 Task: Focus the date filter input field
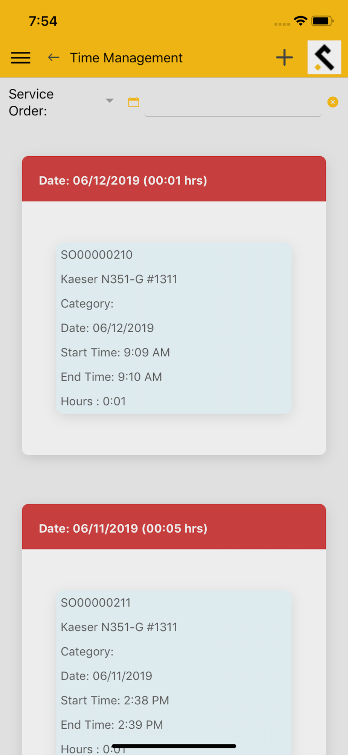pos(233,101)
